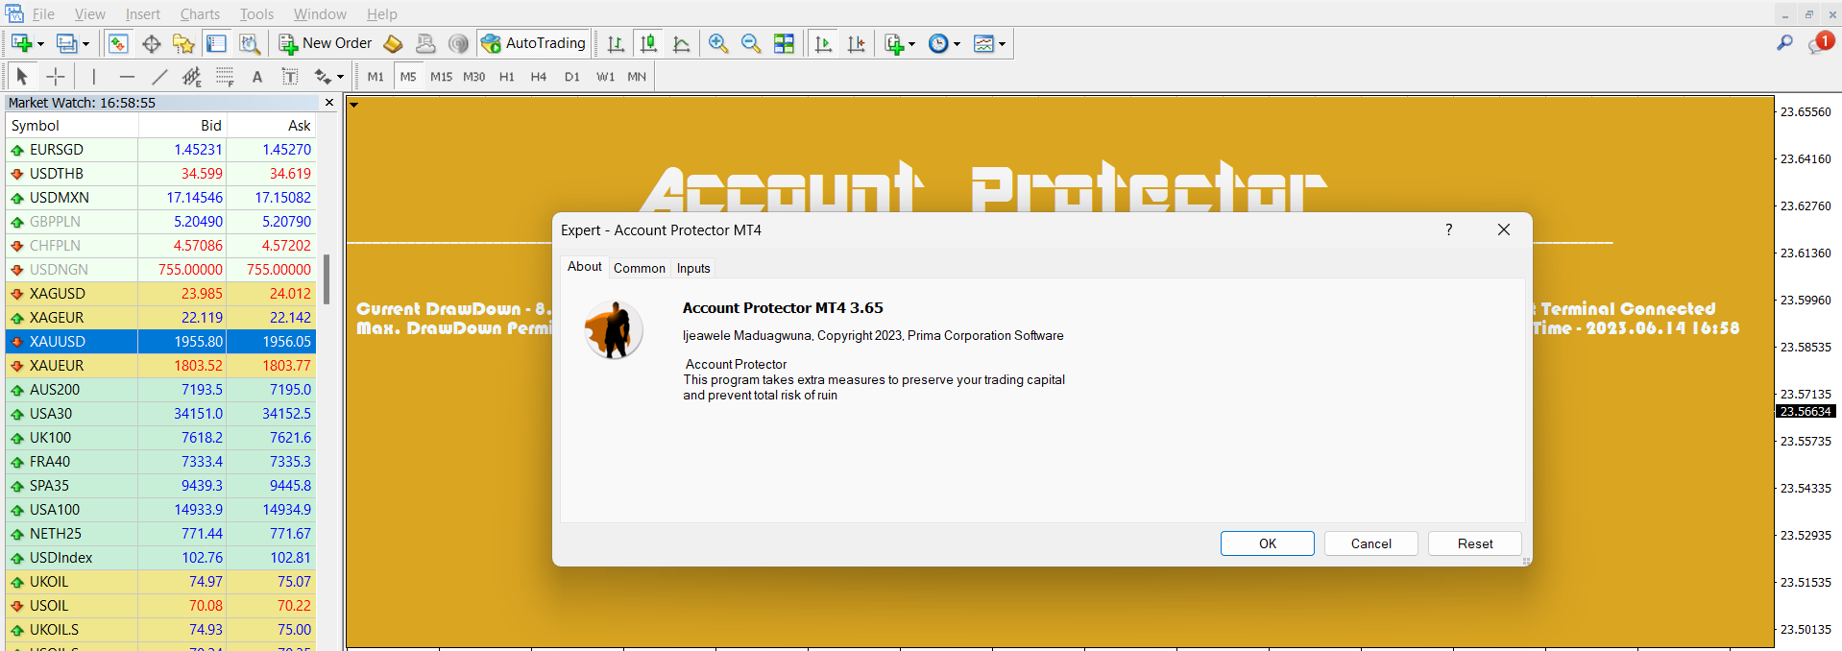Open Periods clock icon

pos(938,43)
